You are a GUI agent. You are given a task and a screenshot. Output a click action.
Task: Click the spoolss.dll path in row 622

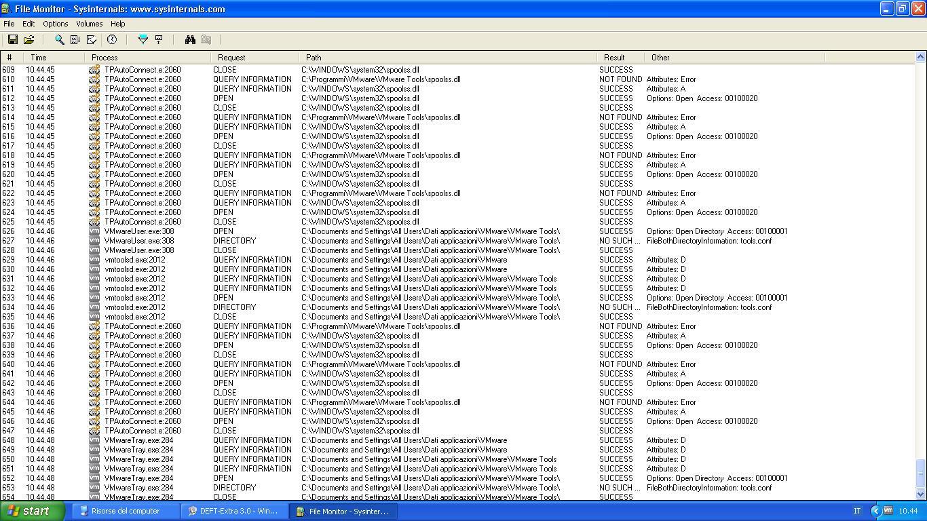381,193
